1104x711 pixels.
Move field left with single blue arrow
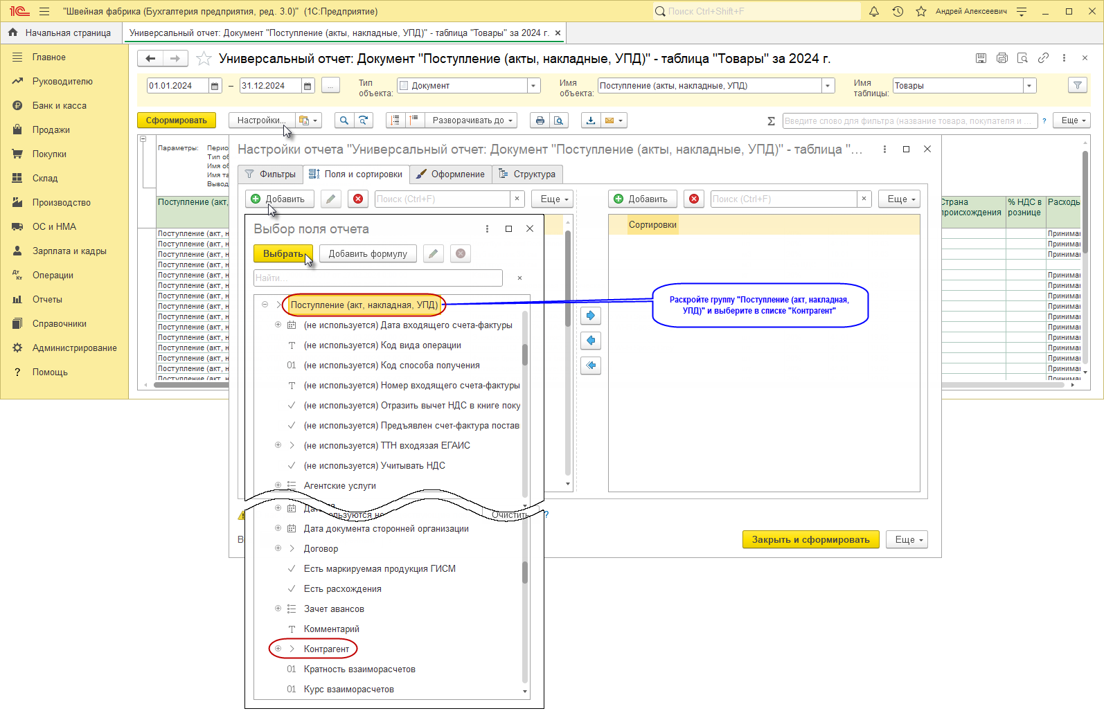591,341
